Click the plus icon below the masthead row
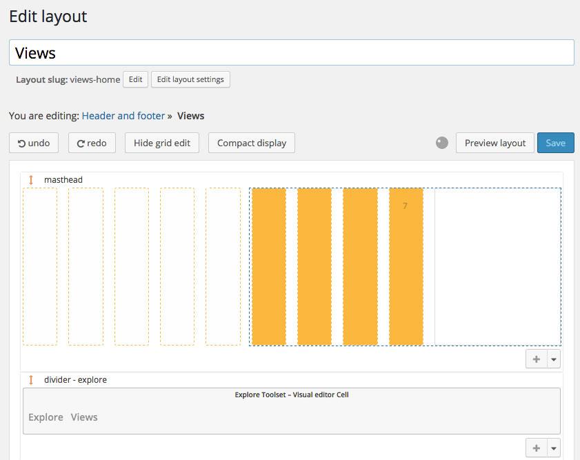The width and height of the screenshot is (580, 460). 537,359
